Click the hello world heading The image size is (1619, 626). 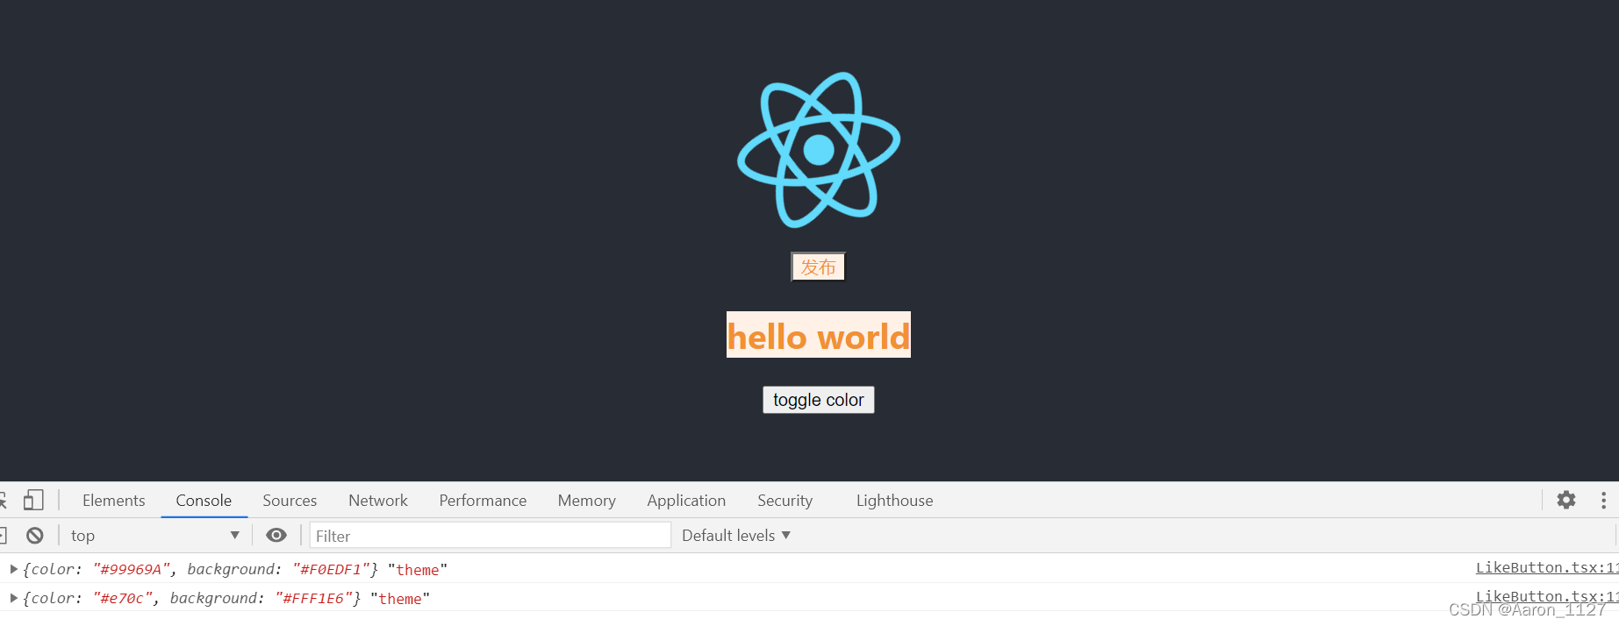click(819, 336)
